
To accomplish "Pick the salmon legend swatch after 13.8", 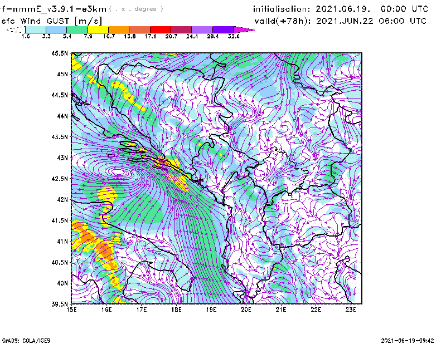I will coord(140,30).
